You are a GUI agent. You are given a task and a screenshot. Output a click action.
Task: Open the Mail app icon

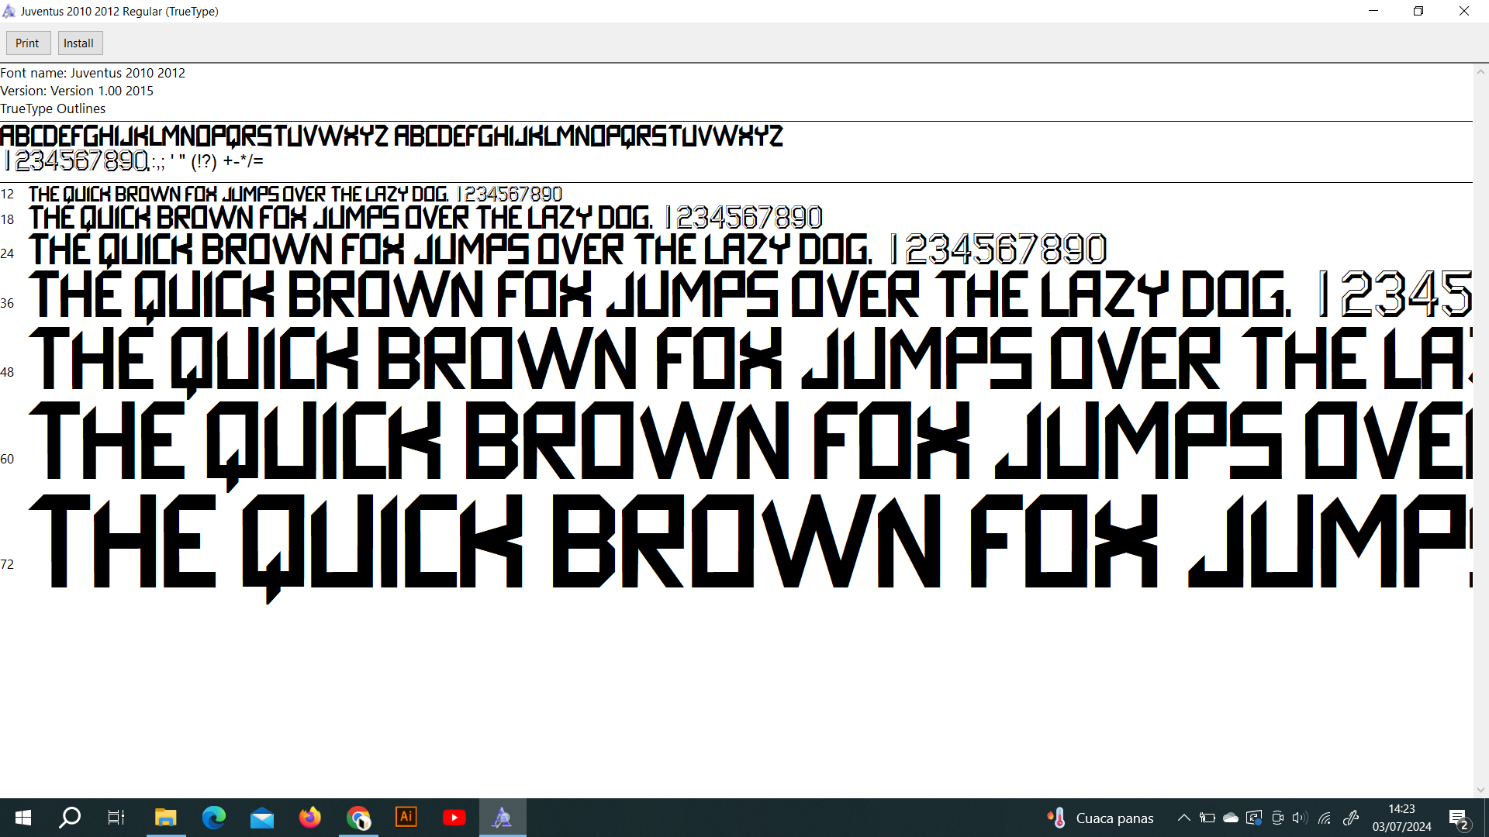pos(262,818)
